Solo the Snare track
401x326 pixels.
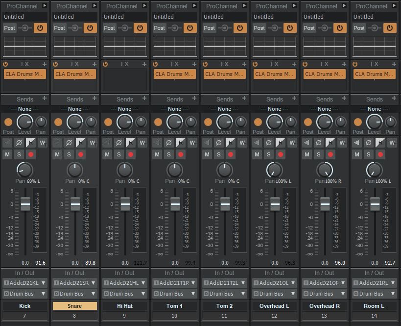coord(69,154)
